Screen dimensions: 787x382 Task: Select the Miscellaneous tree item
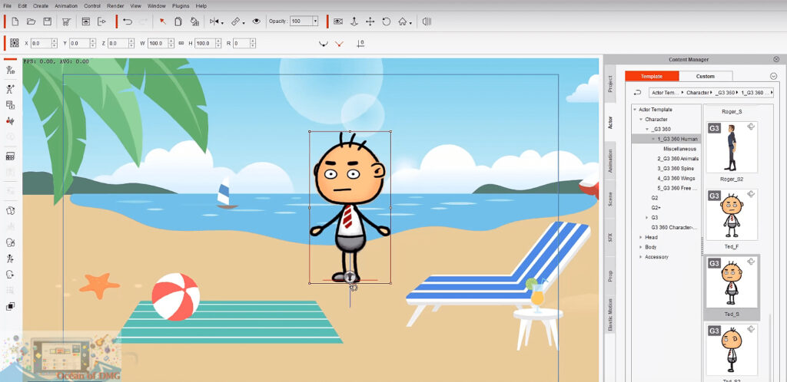pos(679,149)
